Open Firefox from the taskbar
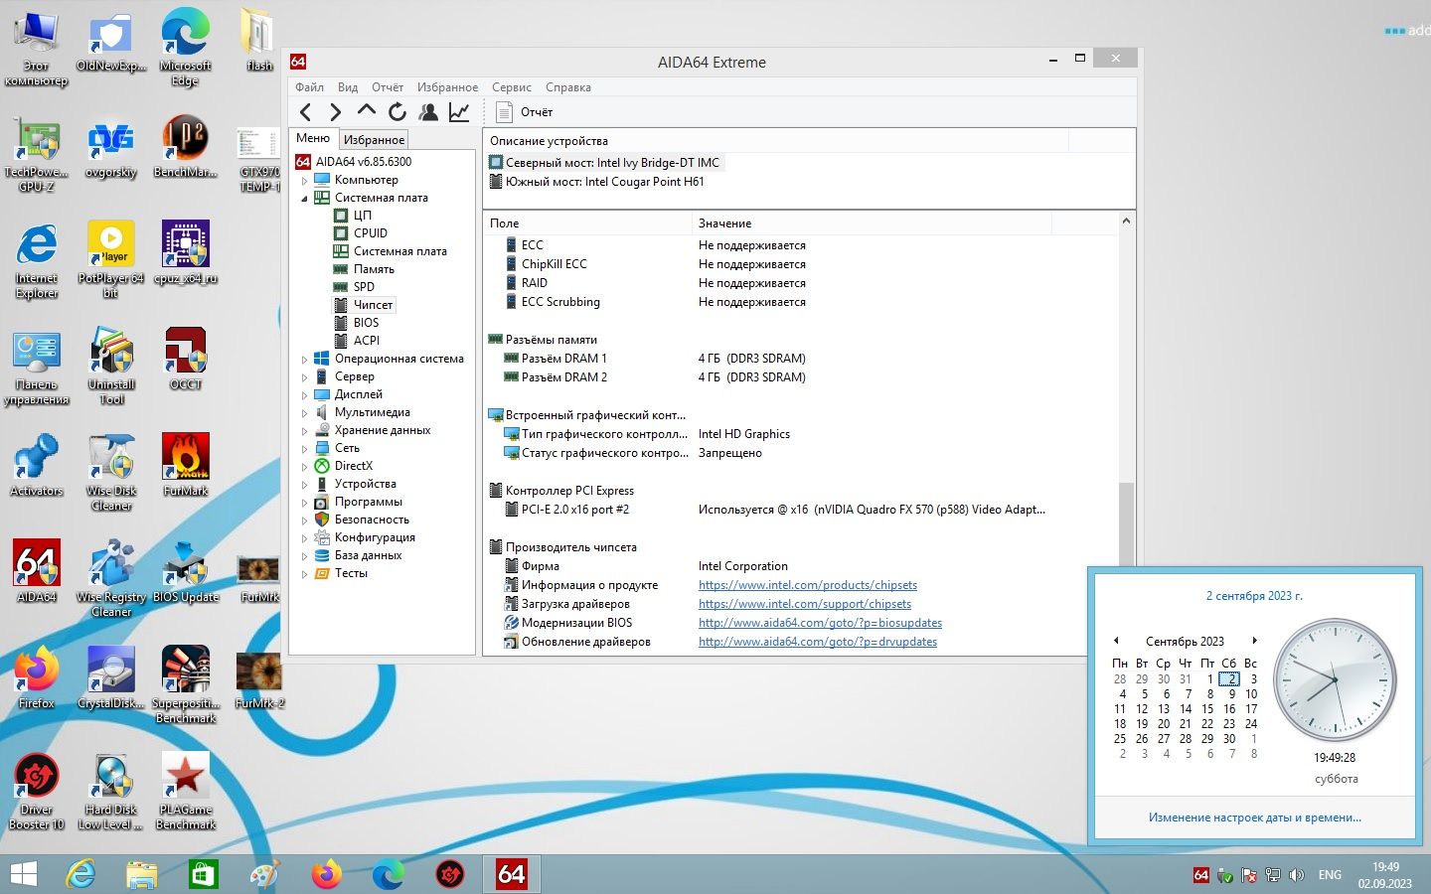Image resolution: width=1431 pixels, height=894 pixels. click(x=326, y=874)
